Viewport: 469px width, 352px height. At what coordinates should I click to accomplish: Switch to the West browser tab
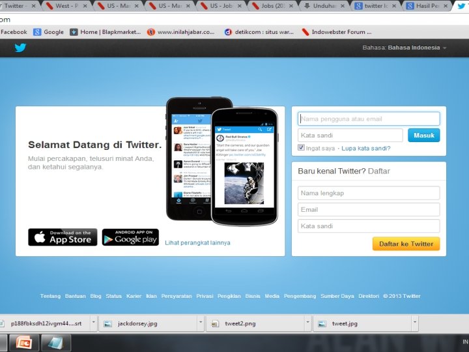[66, 6]
